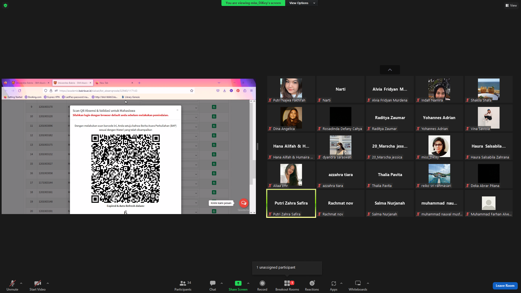Click the green icon in row 18
This screenshot has width=521, height=293.
214,193
